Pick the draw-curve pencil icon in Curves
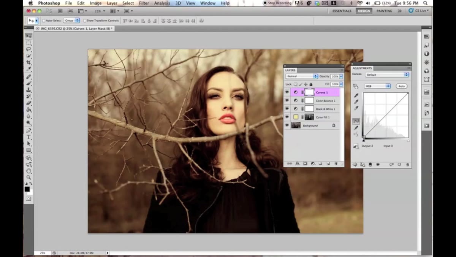456x257 pixels. coord(356,128)
